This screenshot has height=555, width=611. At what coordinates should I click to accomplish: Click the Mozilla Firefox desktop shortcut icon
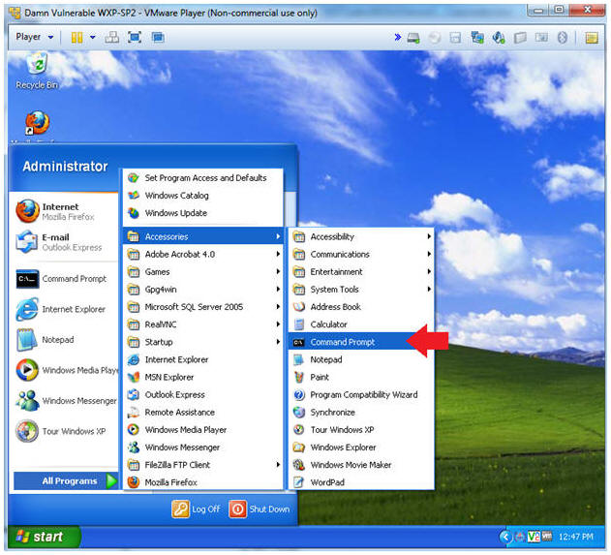[x=38, y=123]
